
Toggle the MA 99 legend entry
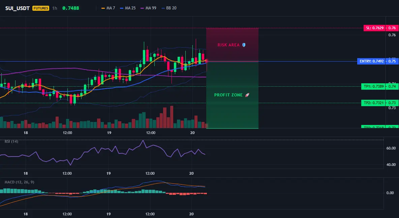pos(148,8)
